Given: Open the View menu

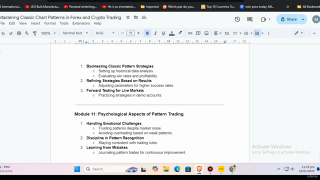Looking at the screenshot, I should point(23,23).
